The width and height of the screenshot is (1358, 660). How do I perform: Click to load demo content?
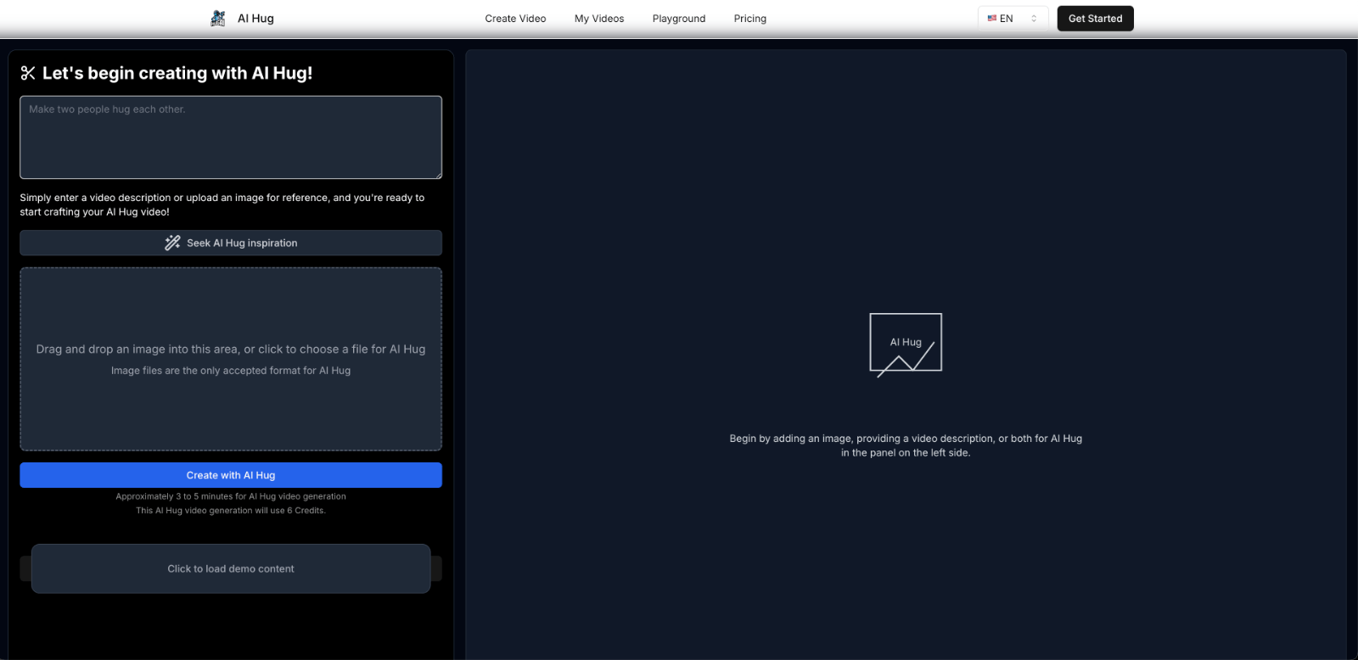(231, 568)
